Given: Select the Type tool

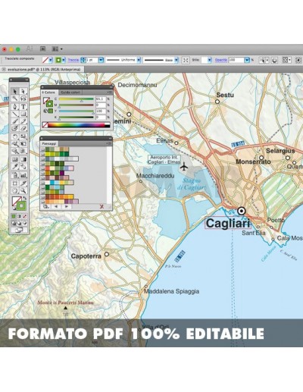Looking at the screenshot, I should pos(23,106).
